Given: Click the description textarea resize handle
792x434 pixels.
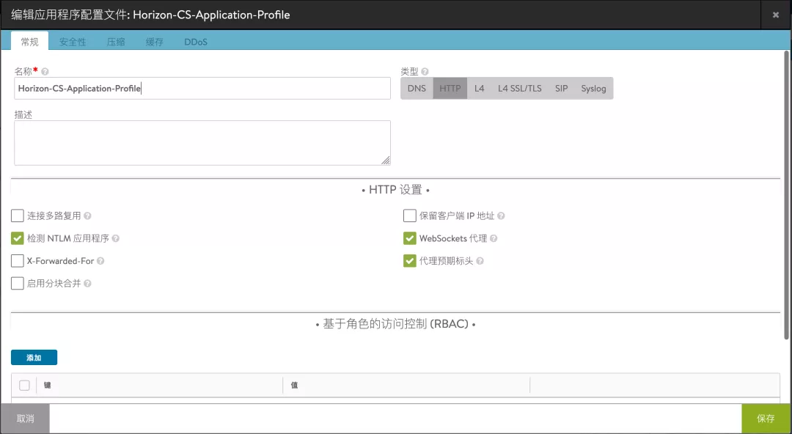Looking at the screenshot, I should [386, 160].
